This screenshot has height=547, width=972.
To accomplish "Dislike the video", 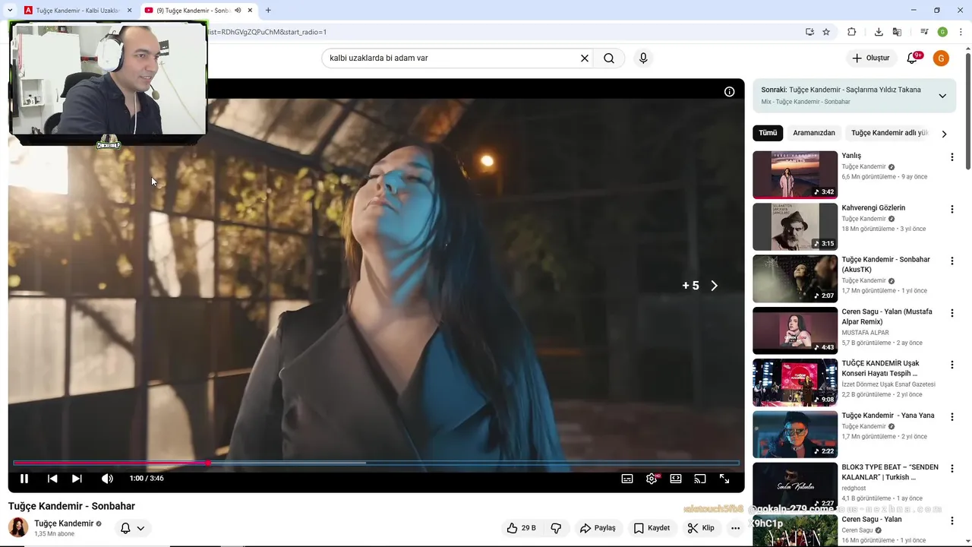I will click(556, 528).
